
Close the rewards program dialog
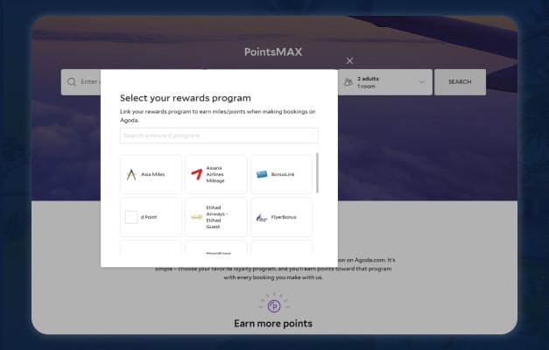(349, 60)
